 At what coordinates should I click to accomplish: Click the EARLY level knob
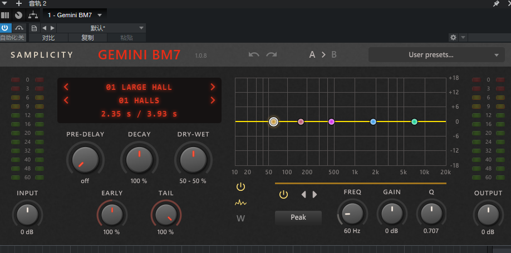pos(112,215)
